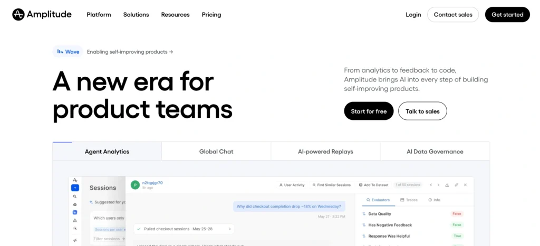
Task: Switch to the AI-powered Replays tab
Action: tap(325, 151)
